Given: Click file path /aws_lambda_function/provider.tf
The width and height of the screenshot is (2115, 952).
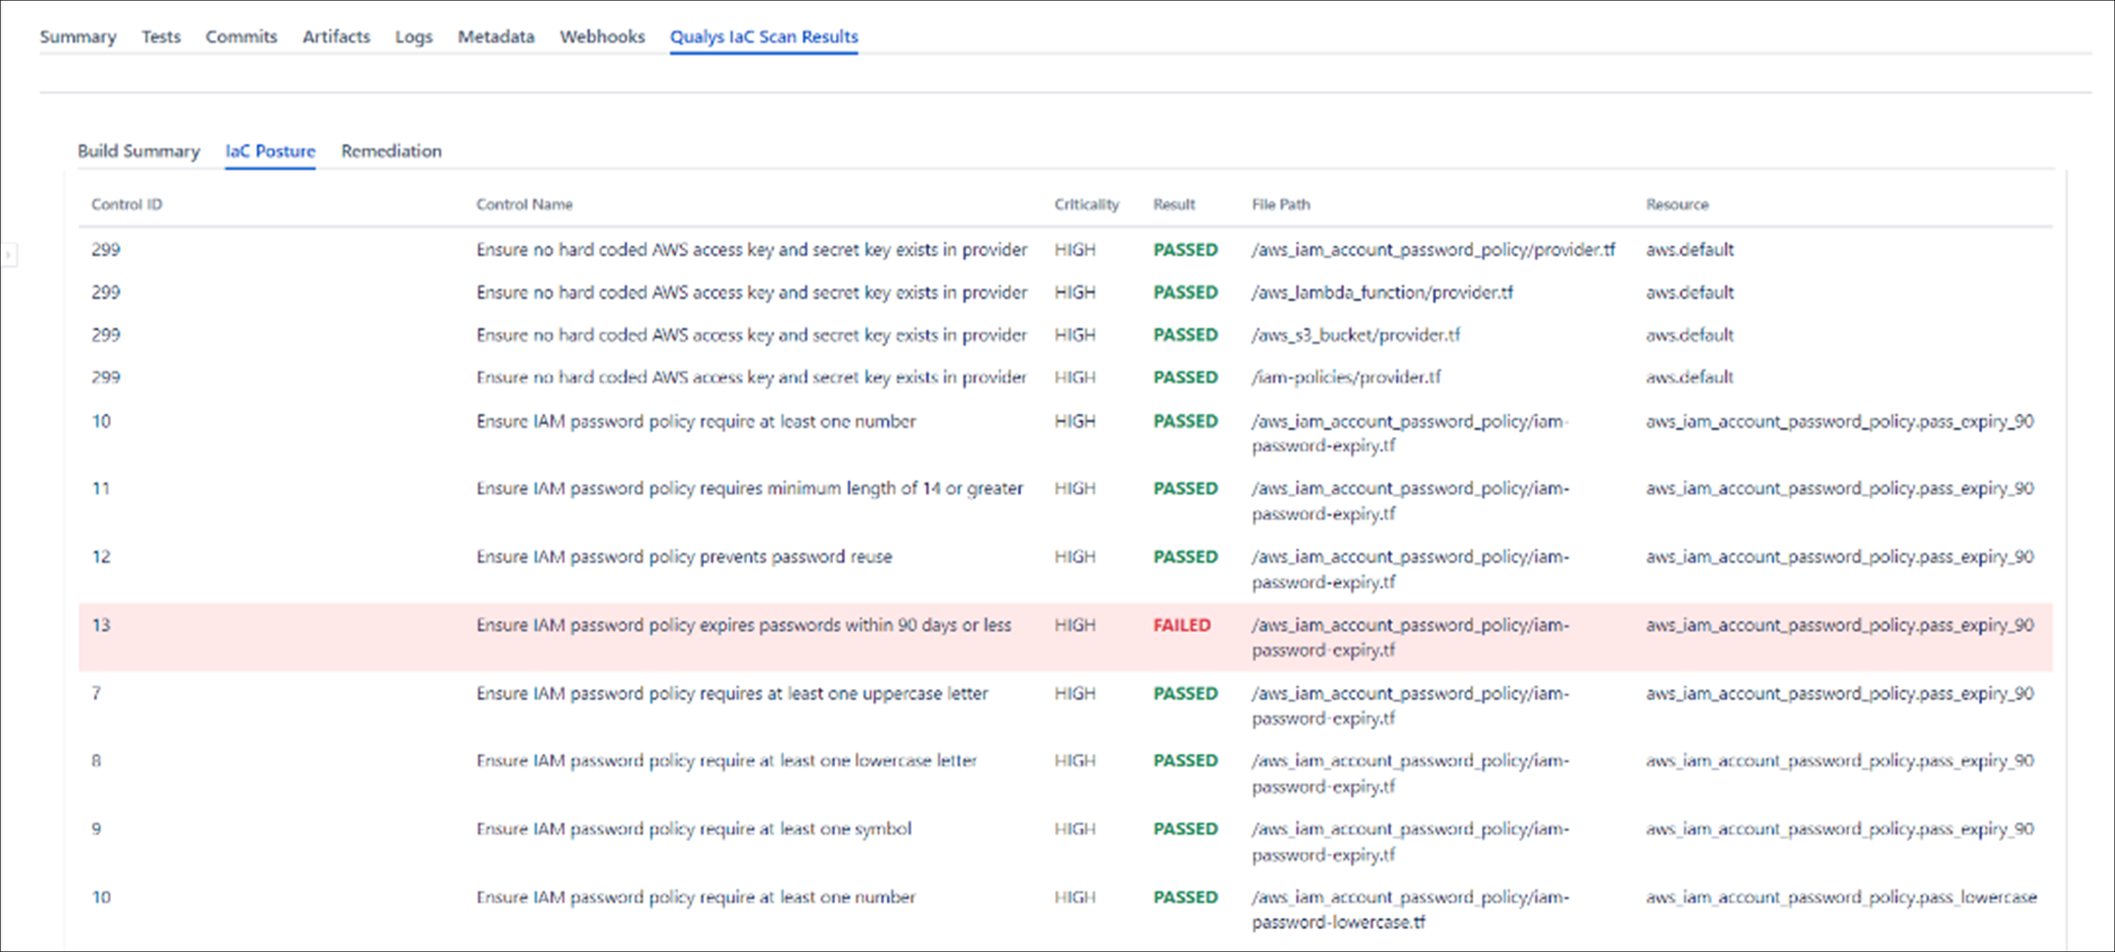Looking at the screenshot, I should pos(1382,293).
